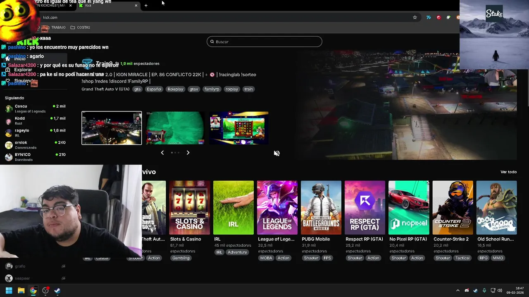Viewport: 529px width, 297px height.
Task: Open rageylo's followed channel
Action: point(35,132)
